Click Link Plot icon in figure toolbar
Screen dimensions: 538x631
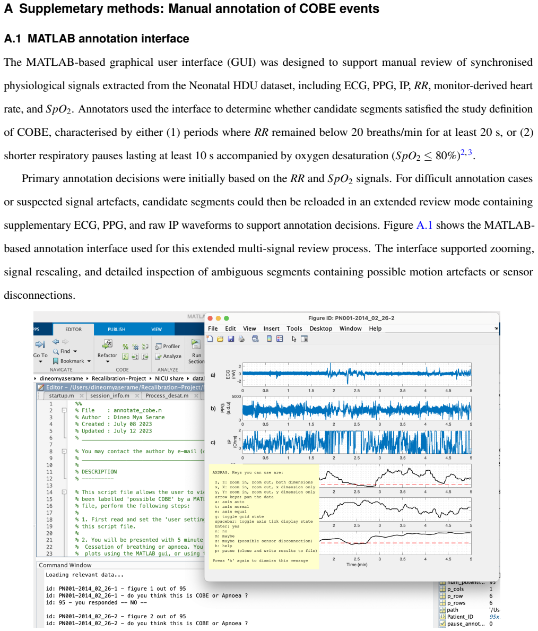[x=255, y=339]
